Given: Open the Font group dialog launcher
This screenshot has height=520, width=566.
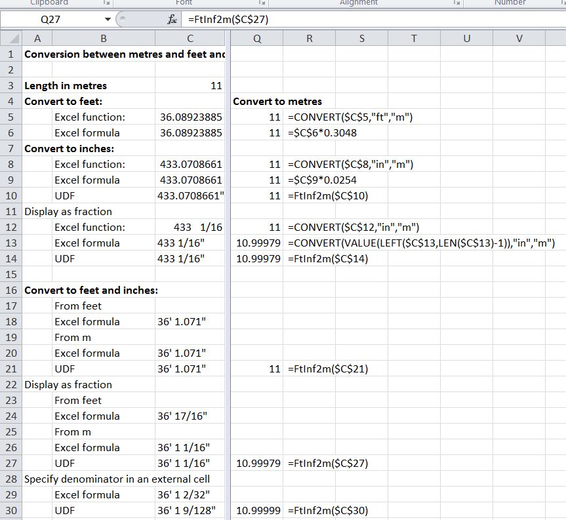Looking at the screenshot, I should click(260, 3).
